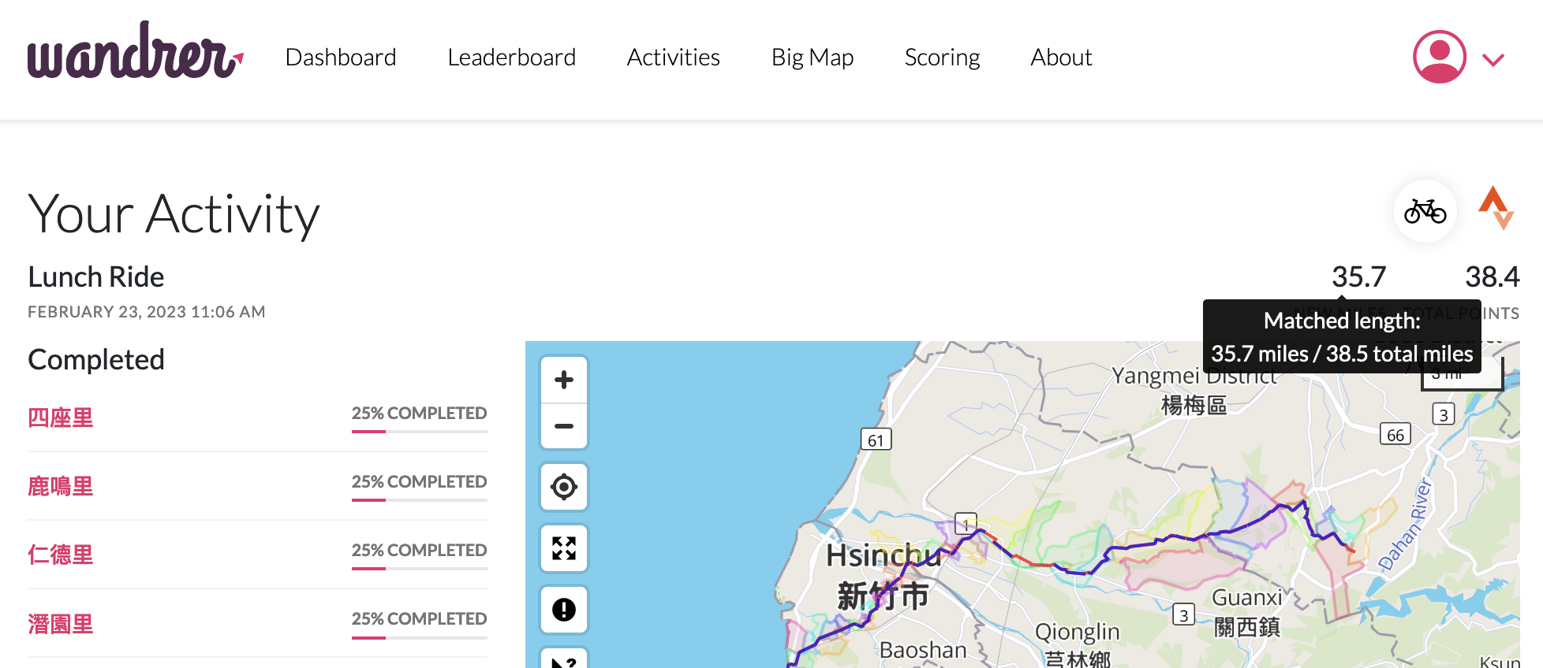The image size is (1543, 668).
Task: Open the 仁德里 area link
Action: click(61, 555)
